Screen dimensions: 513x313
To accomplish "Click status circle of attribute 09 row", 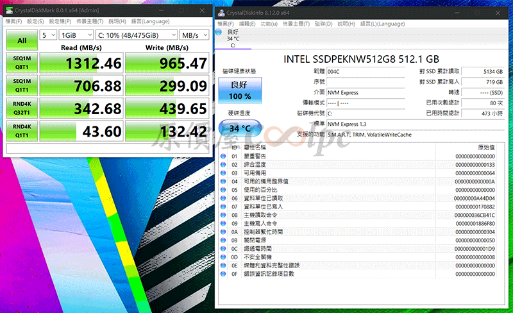I will click(x=223, y=224).
